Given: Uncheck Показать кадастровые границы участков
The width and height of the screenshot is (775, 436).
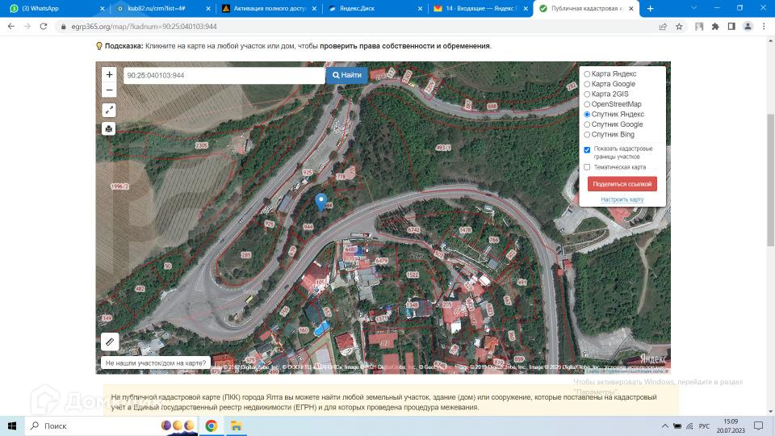Looking at the screenshot, I should (587, 149).
